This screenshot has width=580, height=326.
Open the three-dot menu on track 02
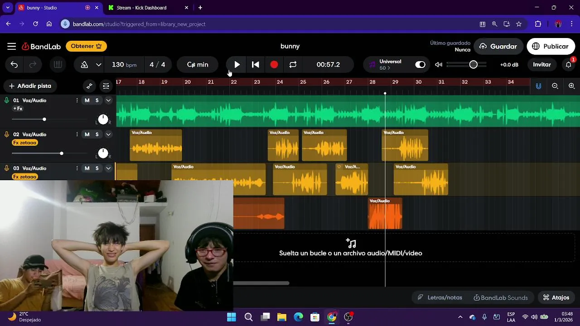(x=77, y=134)
